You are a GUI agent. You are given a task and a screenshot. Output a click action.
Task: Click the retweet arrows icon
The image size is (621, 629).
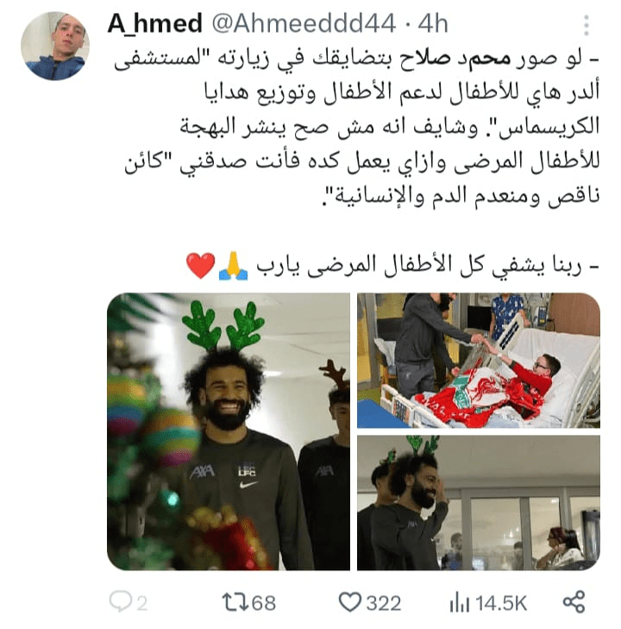[235, 602]
